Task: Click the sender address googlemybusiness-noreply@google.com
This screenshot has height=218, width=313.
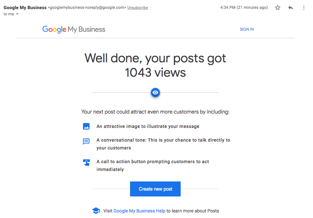Action: pos(87,8)
